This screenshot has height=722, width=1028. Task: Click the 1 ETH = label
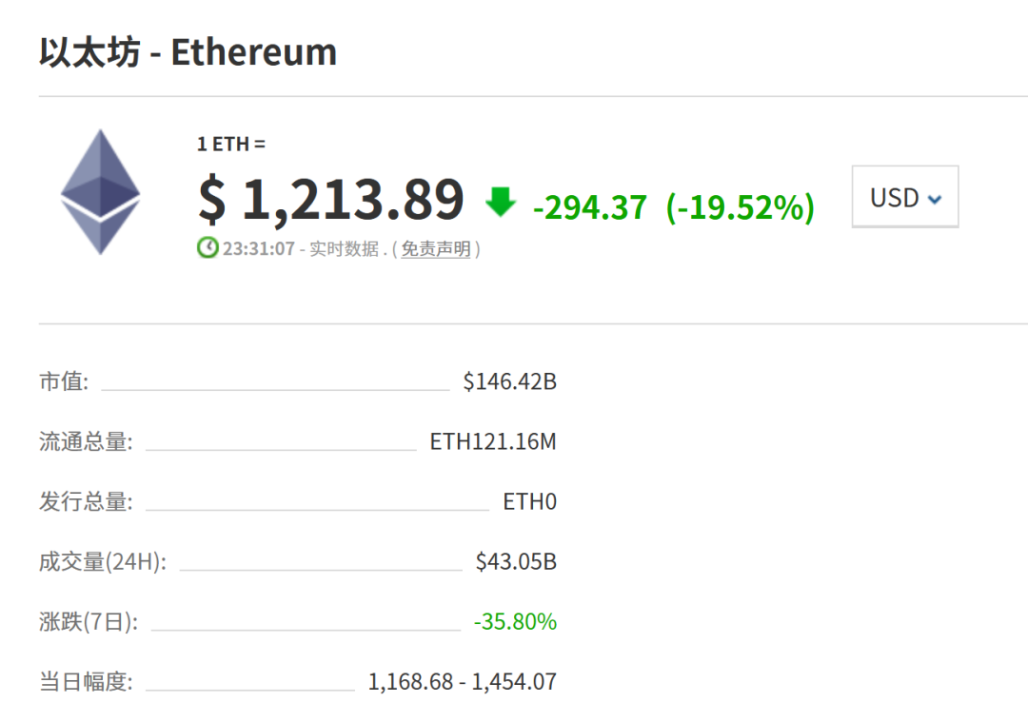(231, 145)
